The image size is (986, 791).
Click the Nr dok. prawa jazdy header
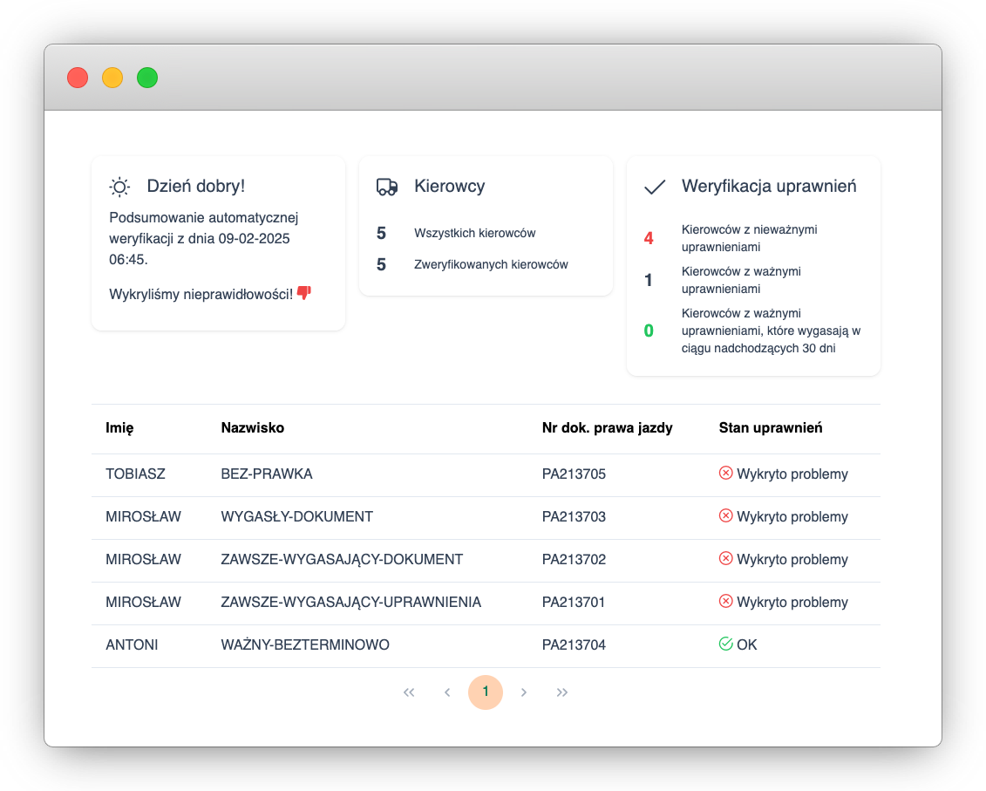607,428
